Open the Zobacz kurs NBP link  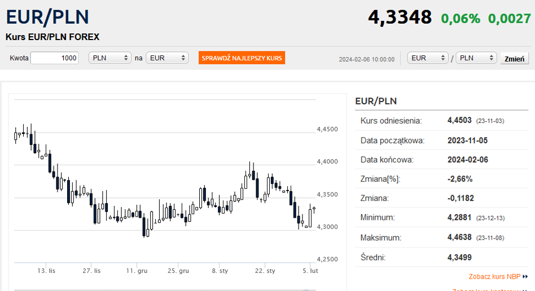tap(494, 276)
